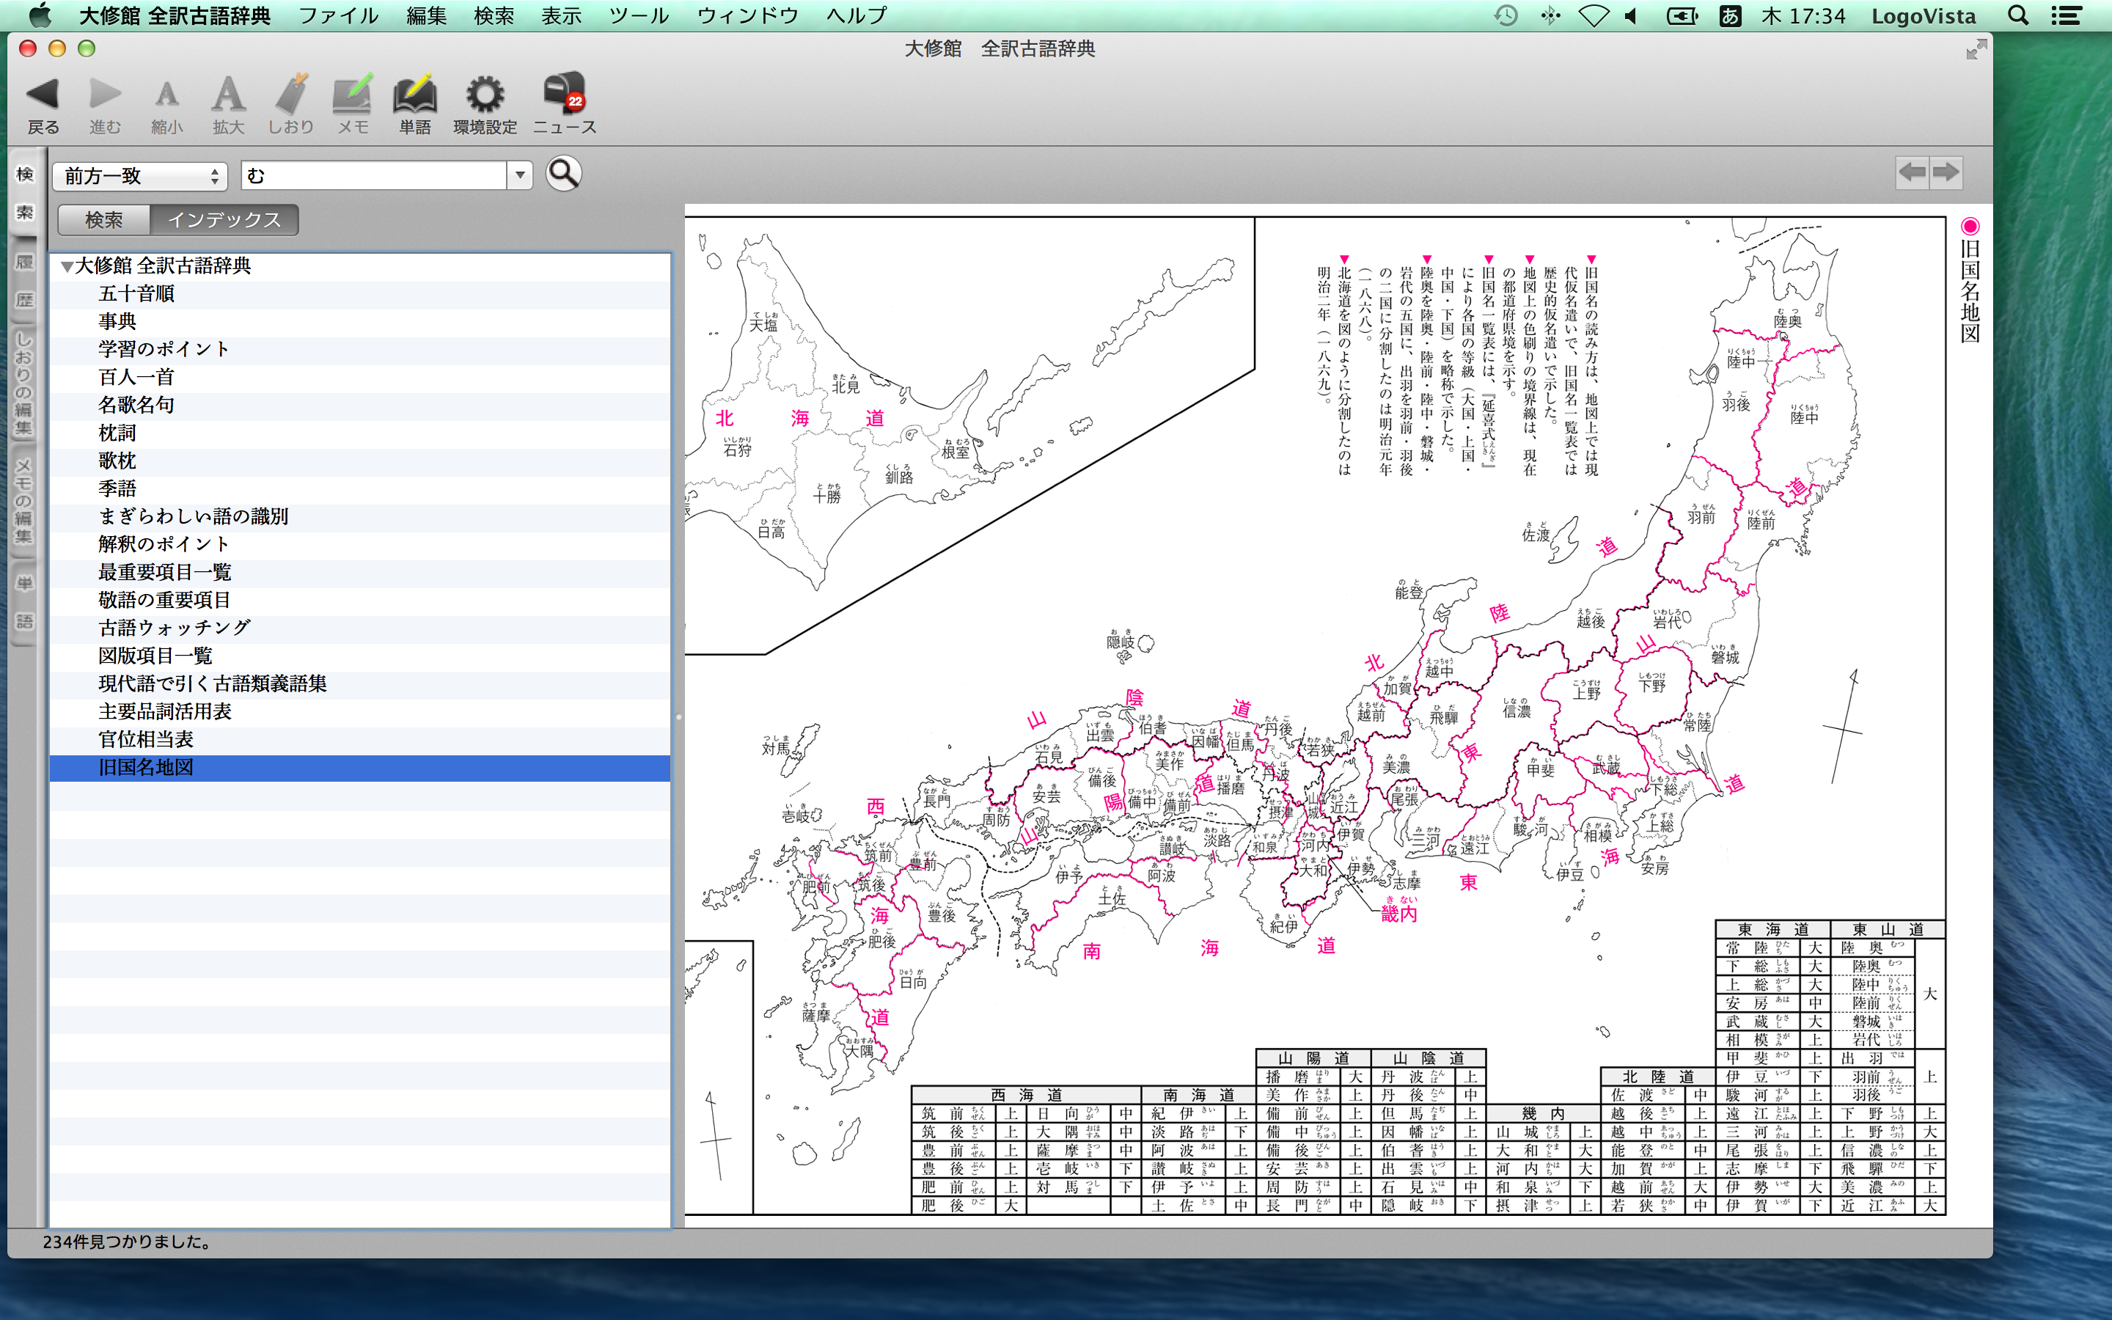Open 環境設定 gear settings
The height and width of the screenshot is (1320, 2112).
click(484, 95)
